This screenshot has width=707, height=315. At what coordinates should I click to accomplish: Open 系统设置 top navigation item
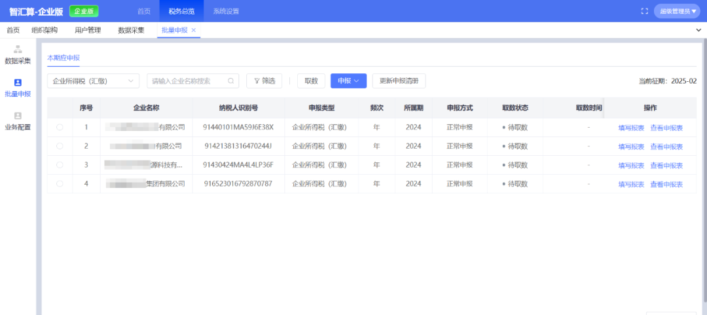(227, 11)
